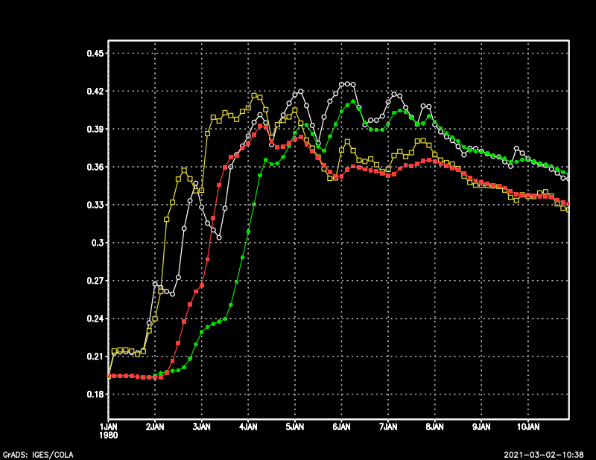This screenshot has height=460, width=596.
Task: Click the 0.42 y-axis label
Action: [95, 92]
